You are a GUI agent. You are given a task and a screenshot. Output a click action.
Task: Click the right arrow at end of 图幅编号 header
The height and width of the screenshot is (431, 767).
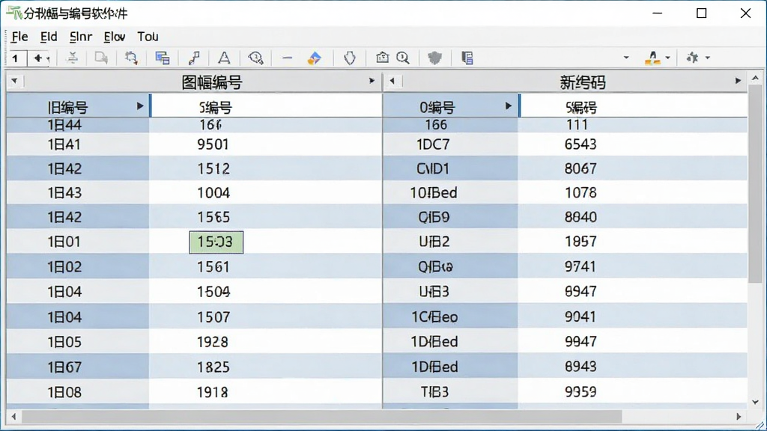(372, 81)
